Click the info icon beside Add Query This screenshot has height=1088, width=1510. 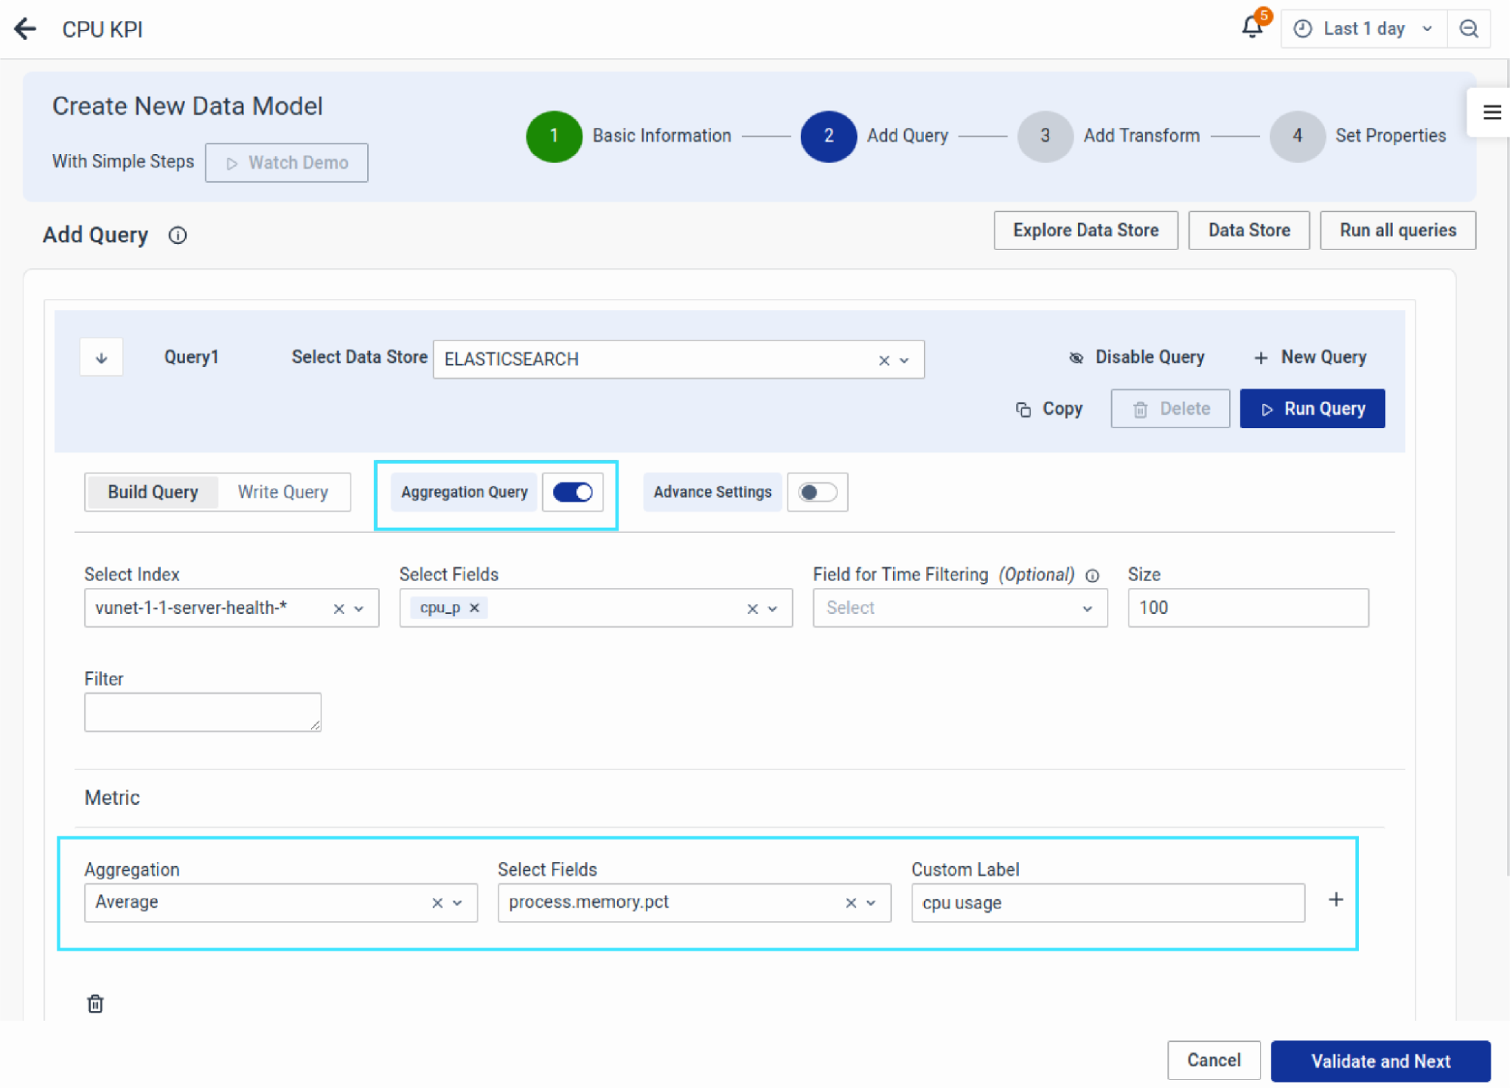(178, 236)
